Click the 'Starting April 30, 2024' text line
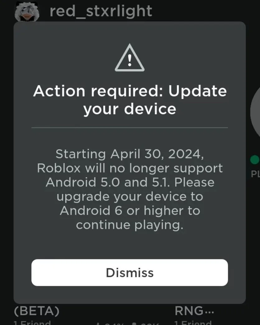The width and height of the screenshot is (260, 325). coord(130,154)
